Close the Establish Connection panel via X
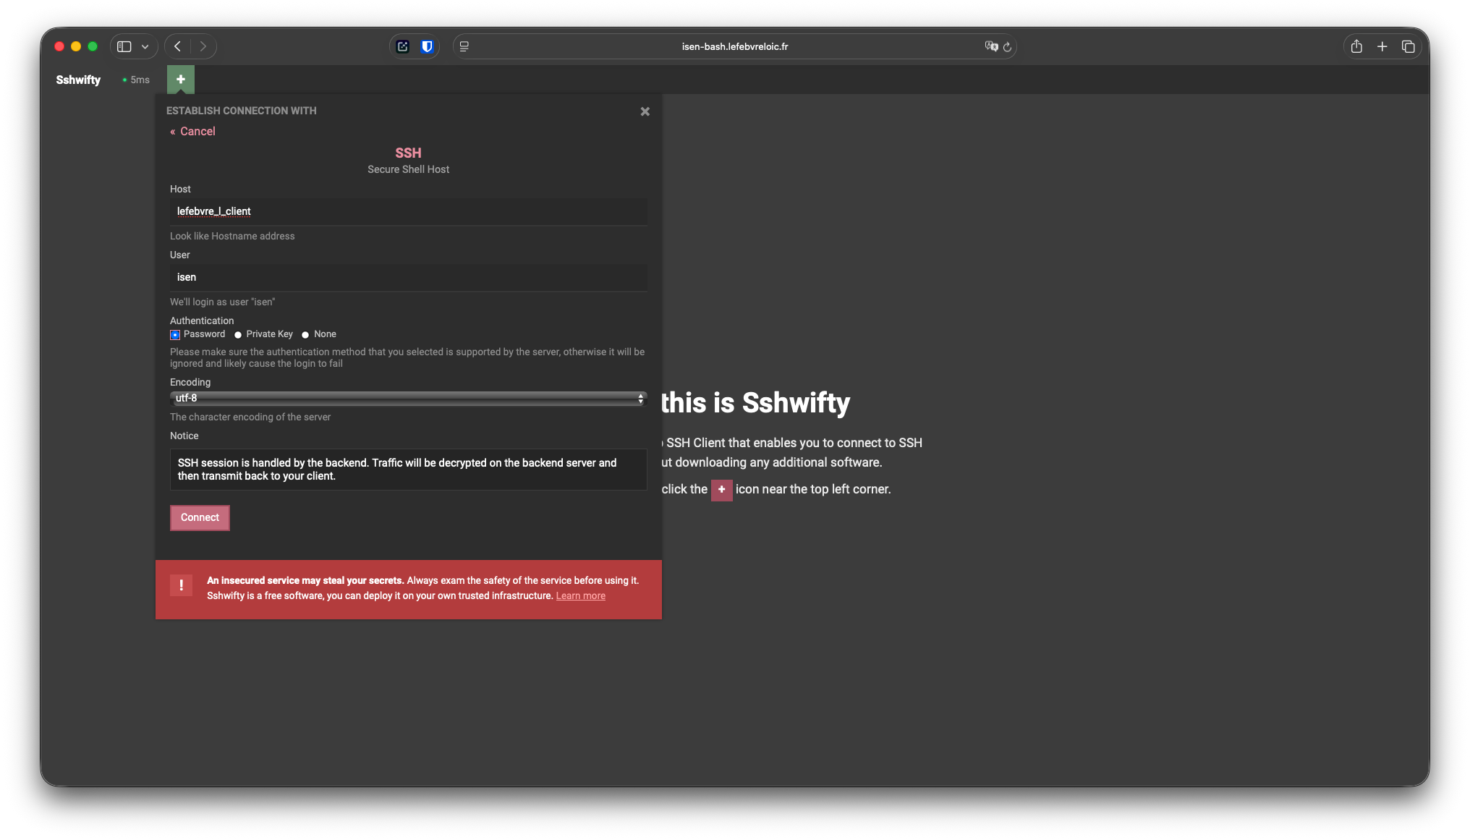Viewport: 1470px width, 840px height. [645, 111]
